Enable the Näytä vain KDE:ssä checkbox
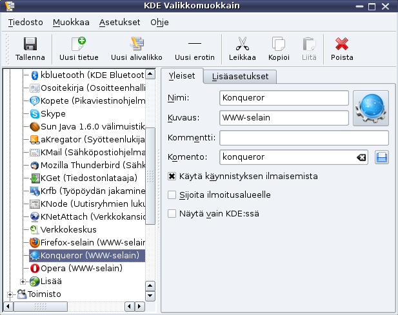398x315 pixels. click(x=172, y=214)
